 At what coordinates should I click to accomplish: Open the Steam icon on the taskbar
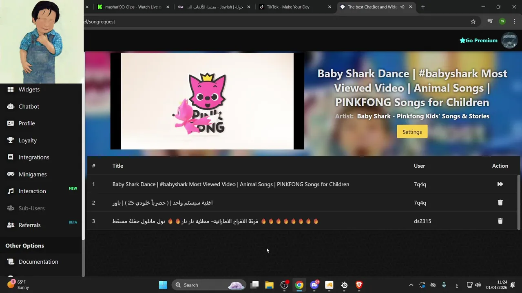click(344, 285)
